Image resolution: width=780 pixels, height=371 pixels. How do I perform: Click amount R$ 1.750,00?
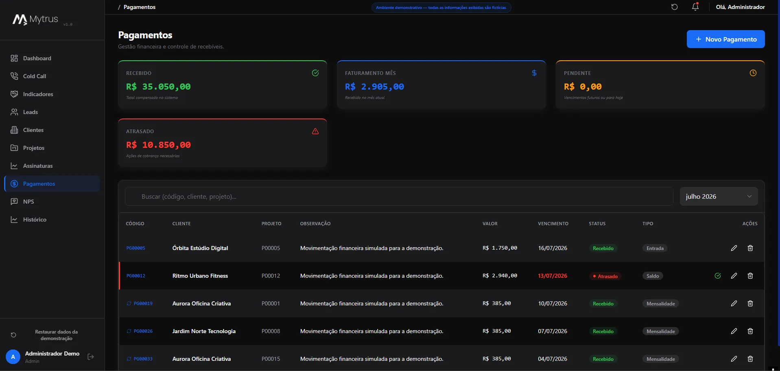(x=500, y=248)
